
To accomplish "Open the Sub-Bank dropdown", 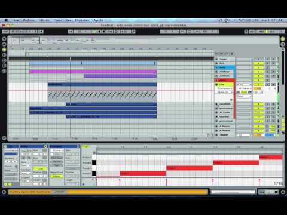I will pyautogui.click(x=25, y=173).
